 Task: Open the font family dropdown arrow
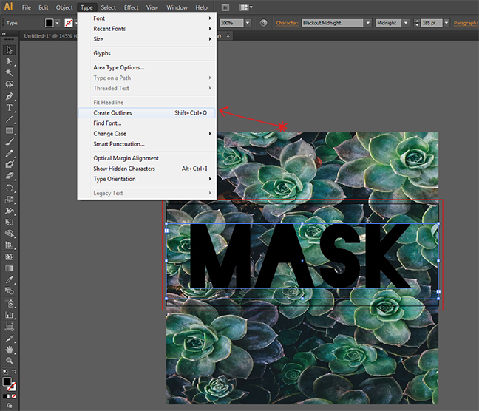click(x=368, y=23)
